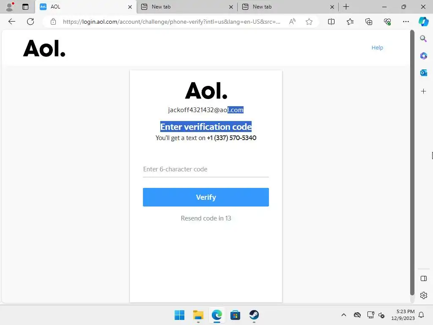
Task: Open sidebar Search icon
Action: pyautogui.click(x=423, y=39)
